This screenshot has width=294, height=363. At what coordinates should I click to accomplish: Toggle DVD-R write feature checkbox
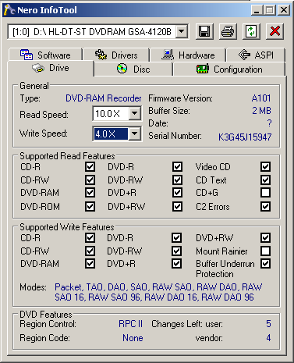pyautogui.click(x=176, y=237)
